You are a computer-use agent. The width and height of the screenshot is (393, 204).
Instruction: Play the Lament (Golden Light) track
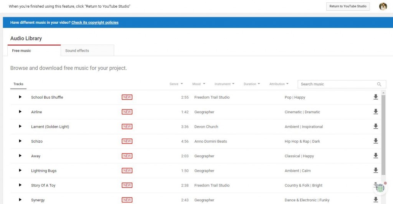20,126
